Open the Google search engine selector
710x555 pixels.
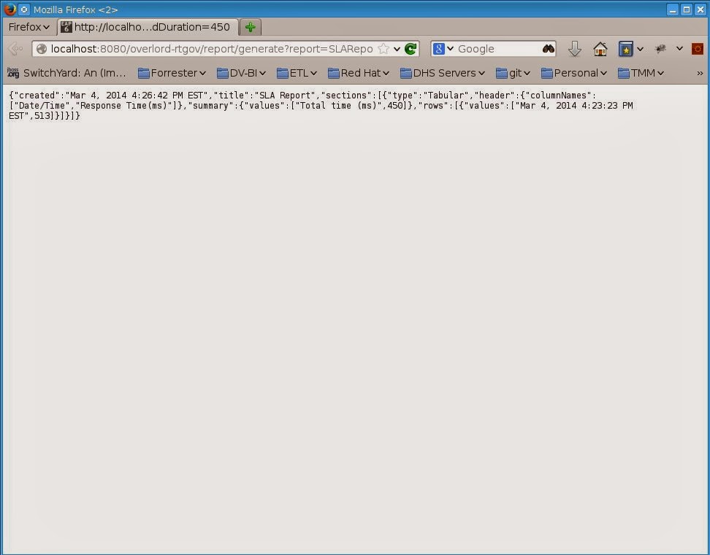(443, 49)
